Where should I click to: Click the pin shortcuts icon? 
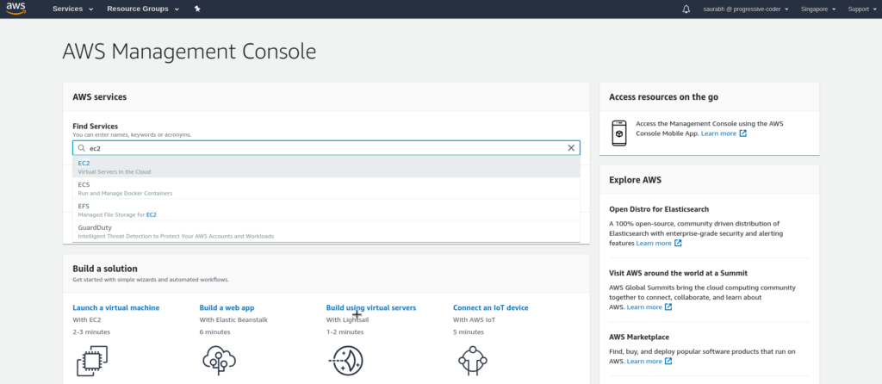[197, 9]
